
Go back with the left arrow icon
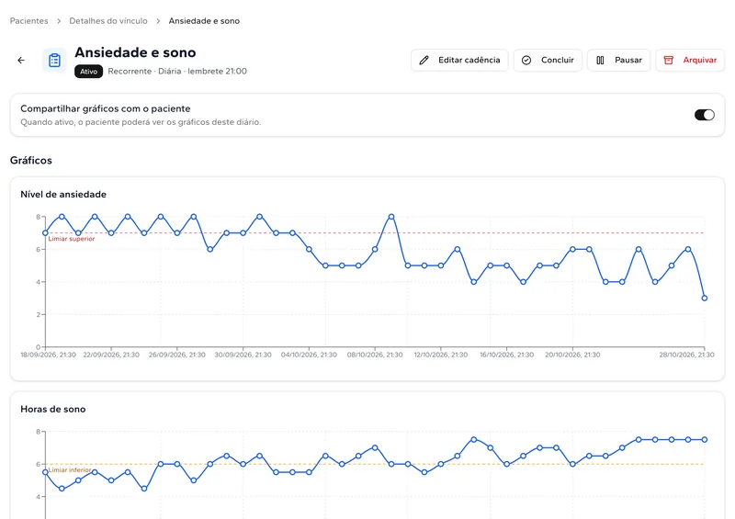click(x=21, y=60)
